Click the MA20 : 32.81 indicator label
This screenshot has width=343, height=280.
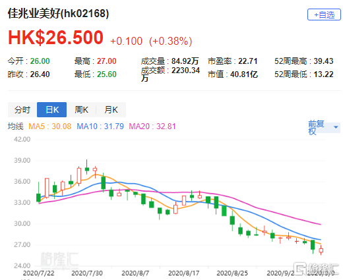pos(152,126)
